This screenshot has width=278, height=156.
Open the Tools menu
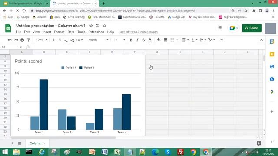pos(81,32)
